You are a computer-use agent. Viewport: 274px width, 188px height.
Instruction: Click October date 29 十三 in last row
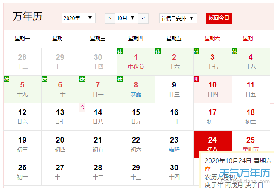136,172
